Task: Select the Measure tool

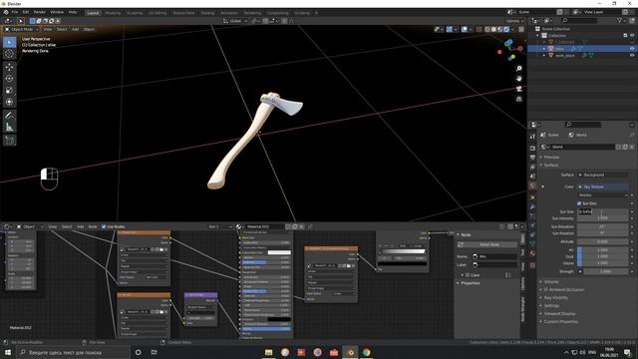Action: pyautogui.click(x=10, y=127)
